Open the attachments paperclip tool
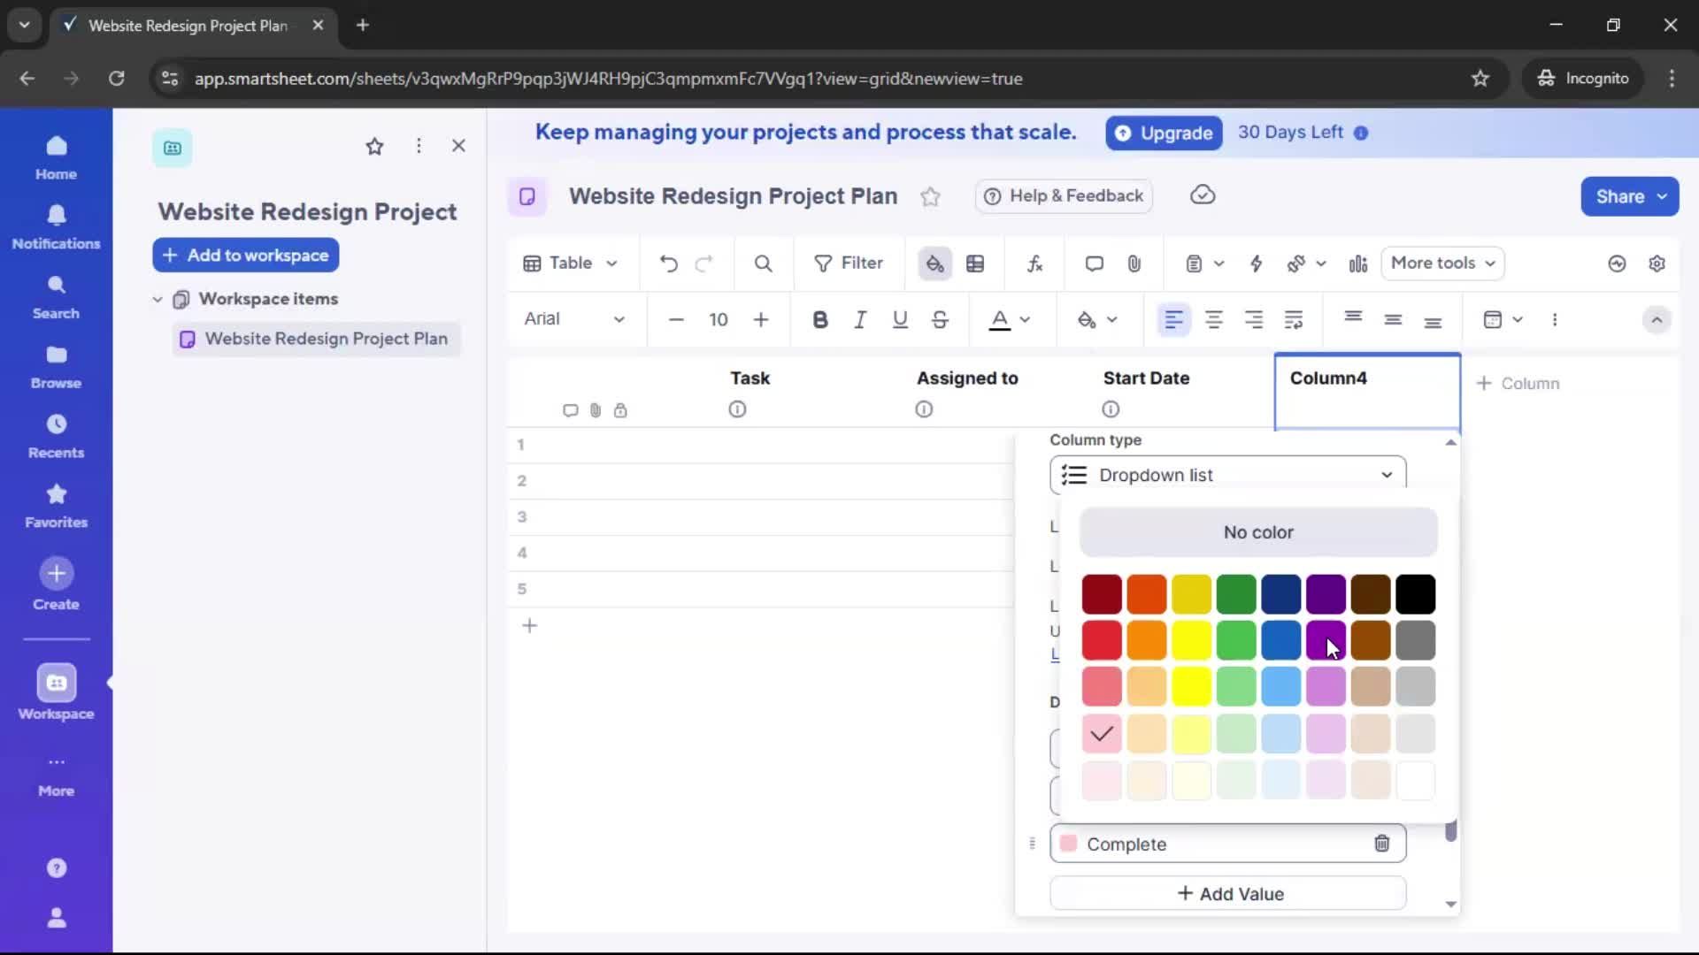Viewport: 1699px width, 955px height. pos(1134,263)
